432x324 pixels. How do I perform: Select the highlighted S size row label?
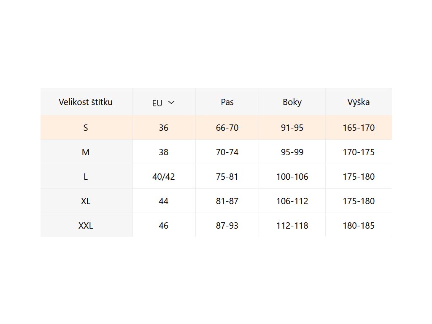tap(86, 127)
